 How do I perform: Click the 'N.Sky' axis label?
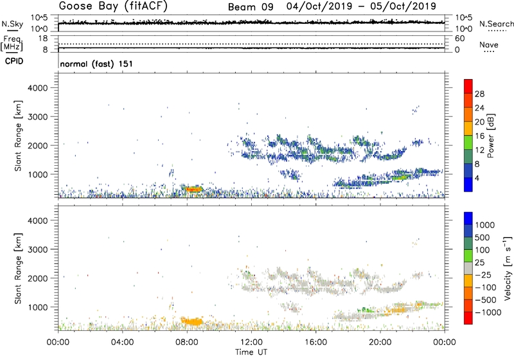point(12,24)
